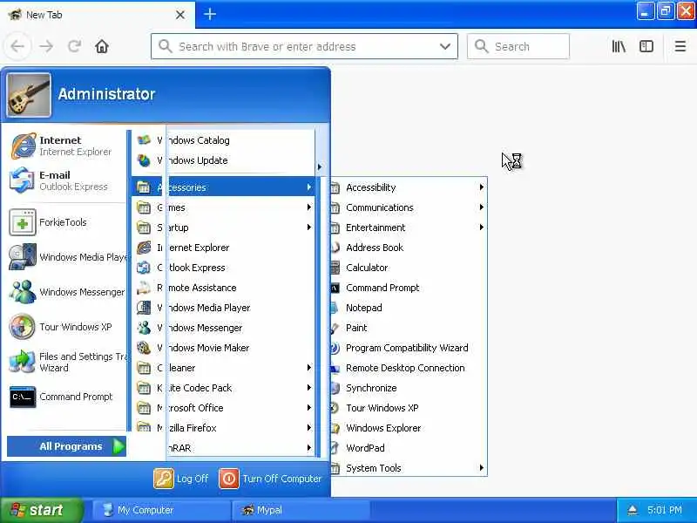
Task: Click Synchronize in Accessories
Action: click(x=409, y=387)
